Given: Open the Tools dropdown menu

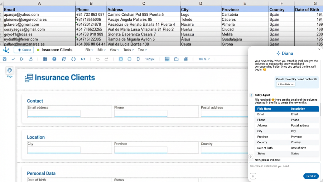Looking at the screenshot, I should point(129,50).
